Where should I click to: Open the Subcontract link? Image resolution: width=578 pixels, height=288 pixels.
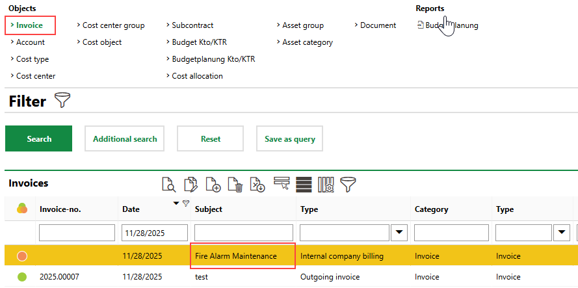point(192,25)
